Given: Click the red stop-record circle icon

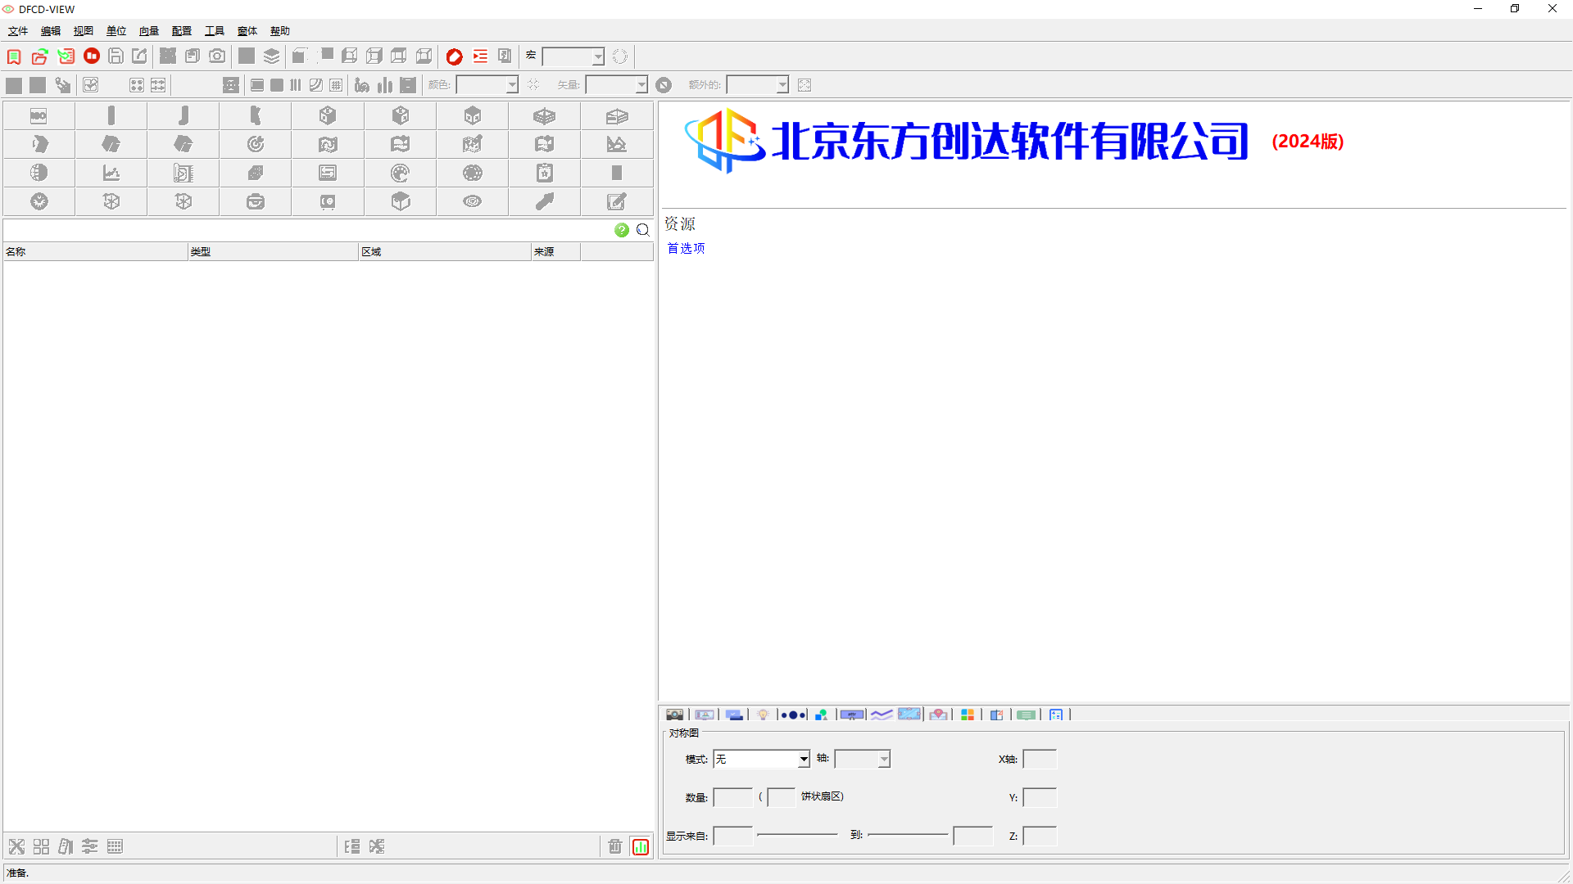Looking at the screenshot, I should tap(92, 56).
